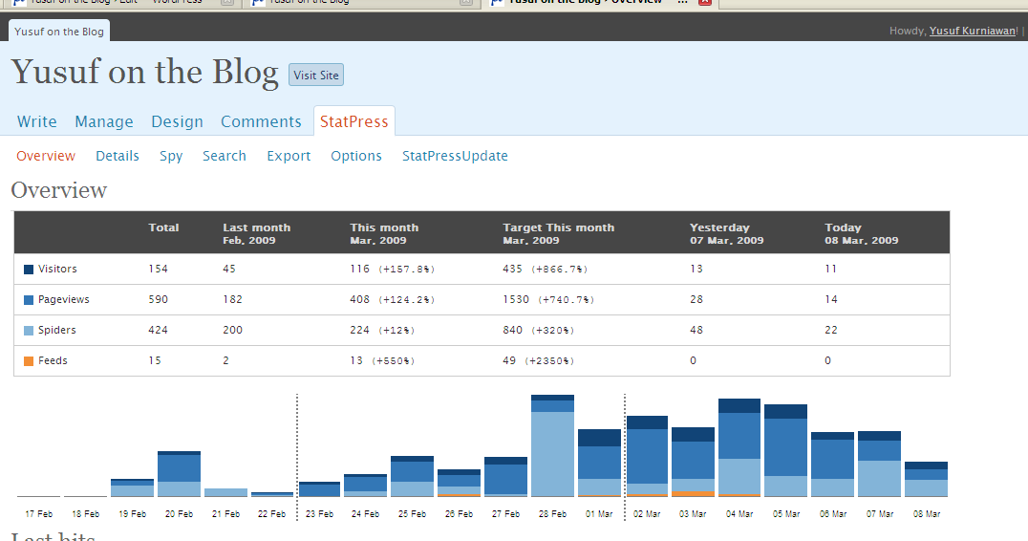Click the Visitors this month value 116
The height and width of the screenshot is (541, 1028).
click(x=360, y=269)
